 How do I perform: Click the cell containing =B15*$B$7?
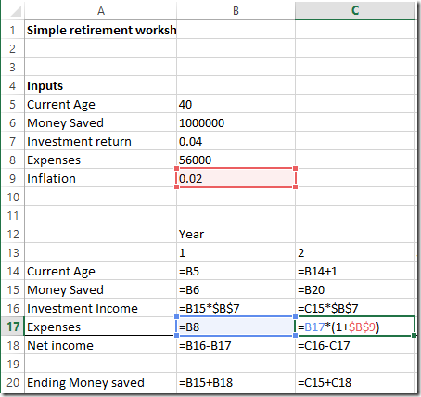click(x=236, y=308)
